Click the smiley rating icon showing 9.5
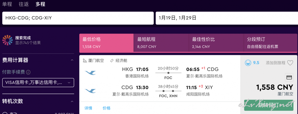Viewport: 298px width, 114px height. pyautogui.click(x=248, y=63)
